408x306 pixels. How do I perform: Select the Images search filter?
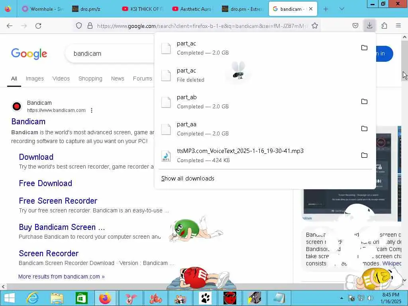[35, 78]
